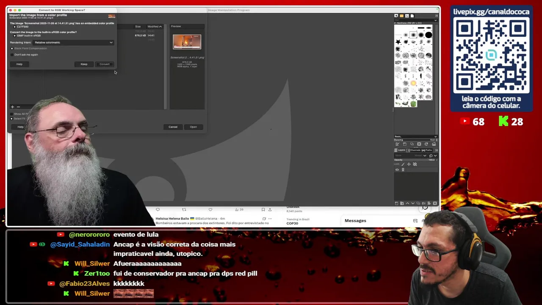Click the preview thumbnail in the file chooser
Viewport: 542px width, 305px height.
coord(187,42)
